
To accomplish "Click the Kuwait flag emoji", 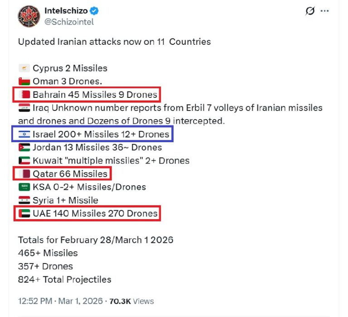I will click(x=24, y=160).
